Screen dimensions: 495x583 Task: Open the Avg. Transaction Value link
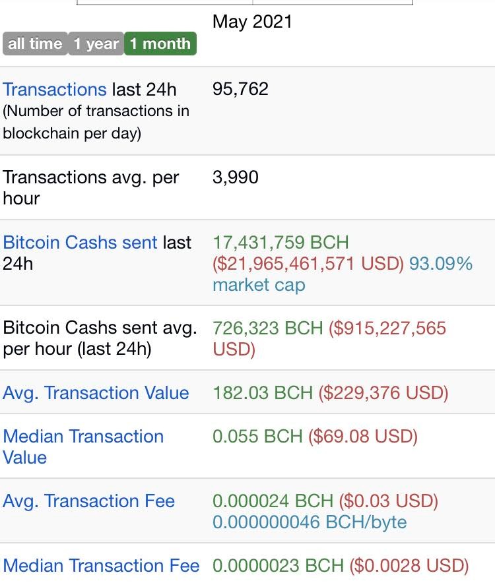click(96, 393)
